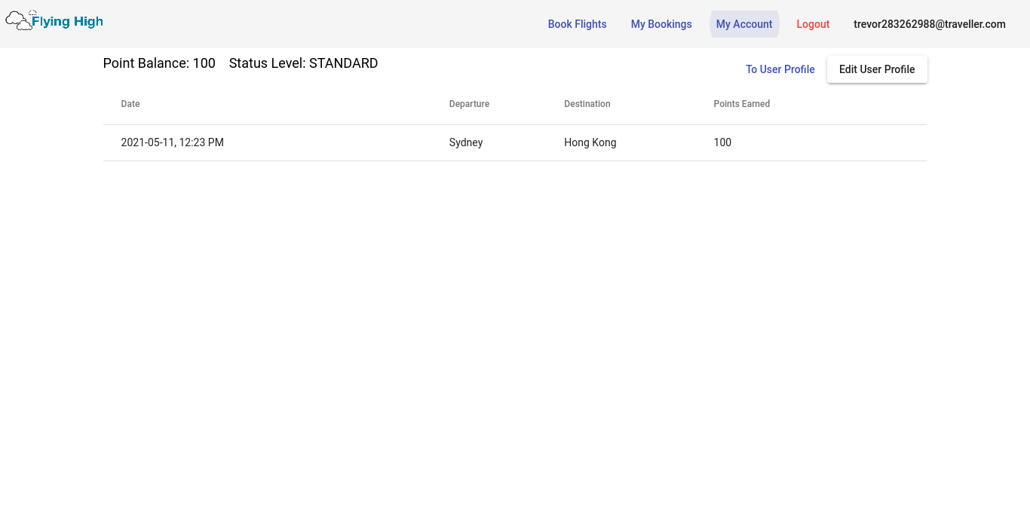
Task: Click the Points Earned column header
Action: (742, 104)
